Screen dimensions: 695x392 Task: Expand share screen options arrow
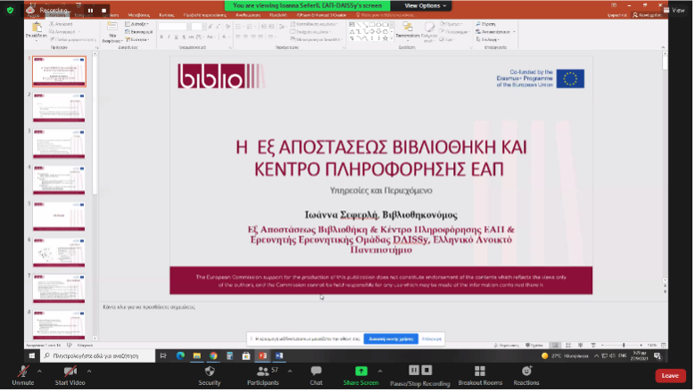click(380, 372)
